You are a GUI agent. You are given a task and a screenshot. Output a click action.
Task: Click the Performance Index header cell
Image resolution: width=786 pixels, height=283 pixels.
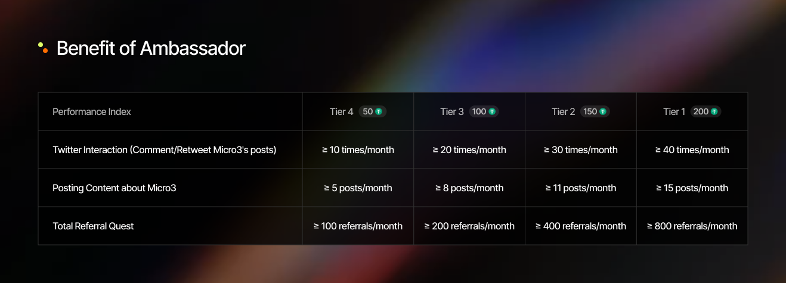(170, 111)
